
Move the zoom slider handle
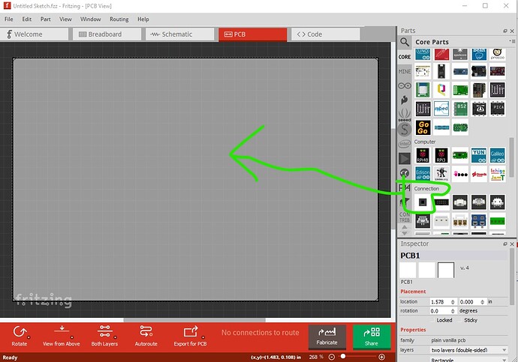pyautogui.click(x=343, y=357)
